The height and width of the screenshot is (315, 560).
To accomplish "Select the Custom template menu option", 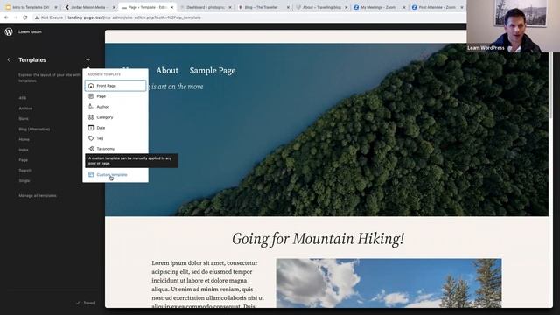I will click(115, 175).
